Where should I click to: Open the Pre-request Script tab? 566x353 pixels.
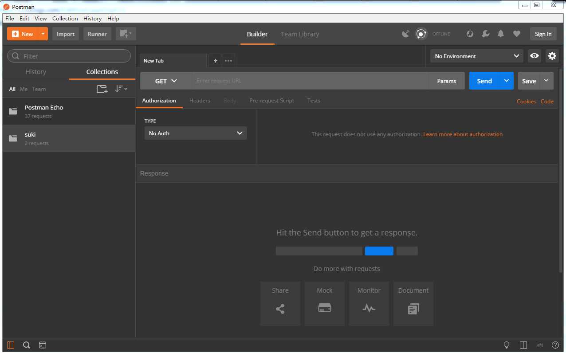pyautogui.click(x=271, y=101)
